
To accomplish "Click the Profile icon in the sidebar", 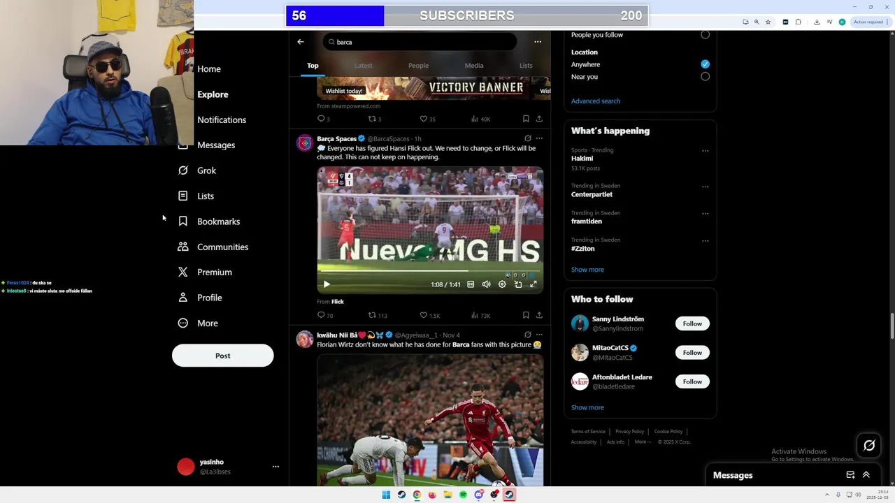I will [x=183, y=298].
